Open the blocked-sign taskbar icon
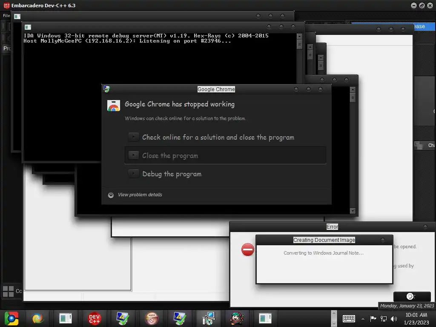The image size is (436, 327). click(x=152, y=318)
